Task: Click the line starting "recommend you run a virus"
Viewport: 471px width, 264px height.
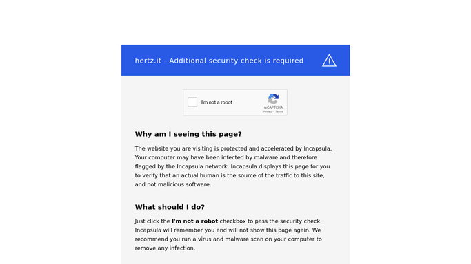Action: pos(228,239)
